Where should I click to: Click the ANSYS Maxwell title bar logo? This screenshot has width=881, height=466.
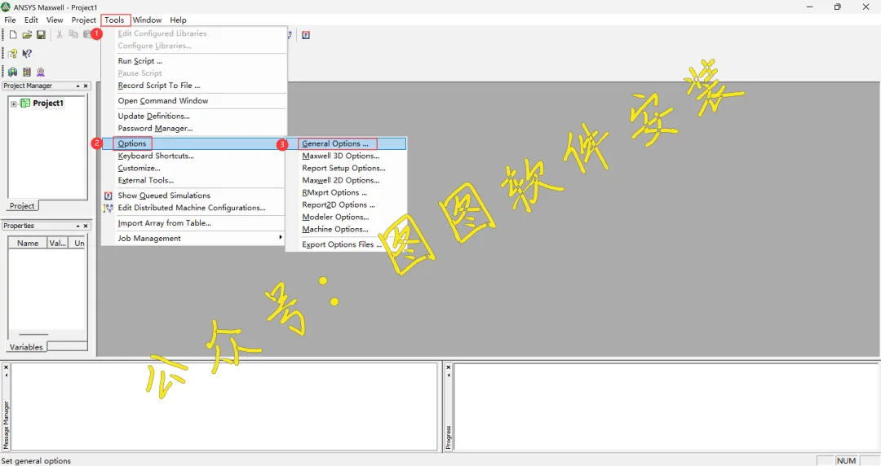(x=7, y=7)
